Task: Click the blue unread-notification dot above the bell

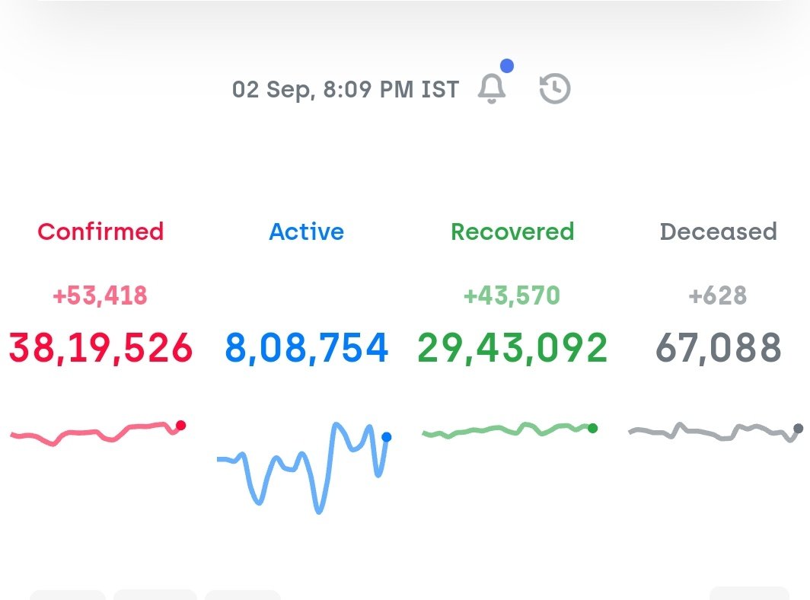Action: pos(507,66)
